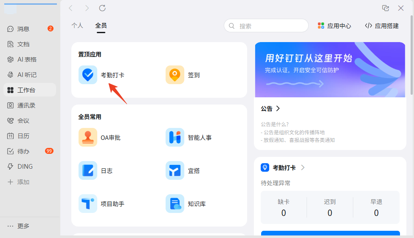Click the 消息 unread badge showing 2
The image size is (414, 238).
[x=51, y=28]
